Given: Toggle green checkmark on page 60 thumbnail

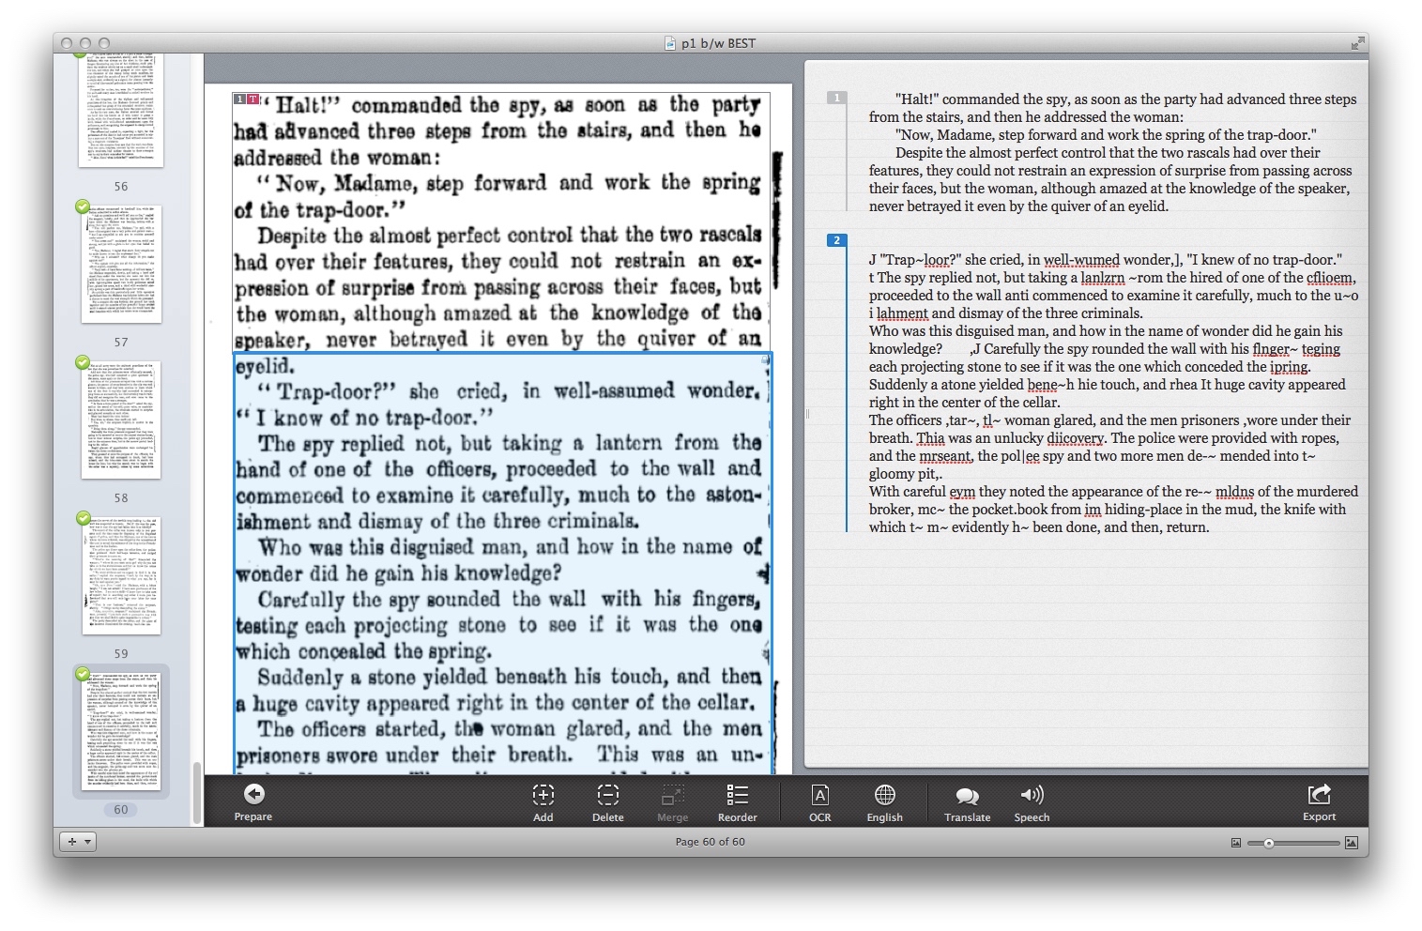Looking at the screenshot, I should point(83,674).
